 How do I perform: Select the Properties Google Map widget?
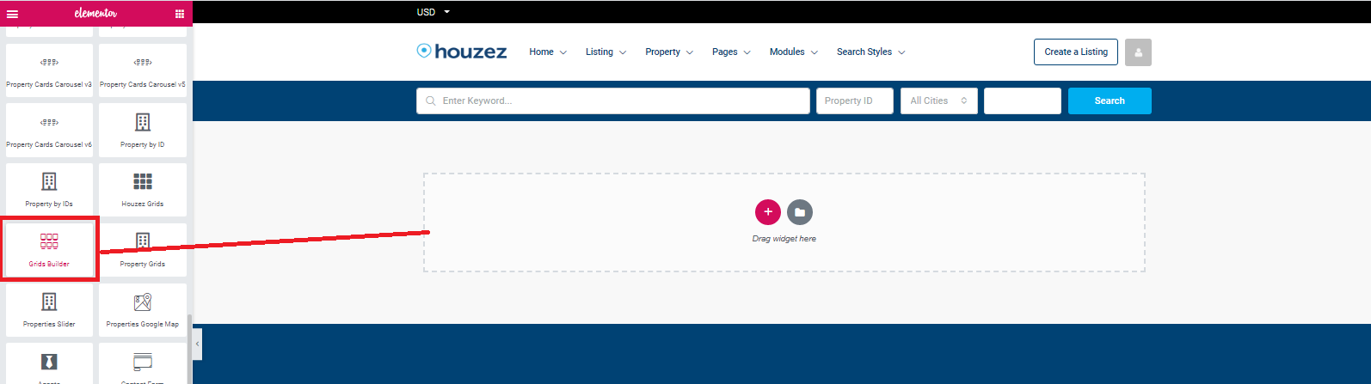click(143, 309)
